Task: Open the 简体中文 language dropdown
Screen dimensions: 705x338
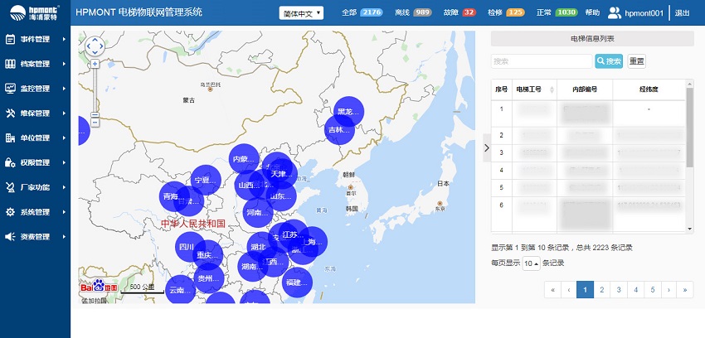Action: [302, 13]
